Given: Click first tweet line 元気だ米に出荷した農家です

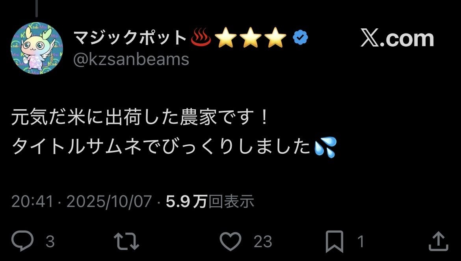Looking at the screenshot, I should [139, 117].
